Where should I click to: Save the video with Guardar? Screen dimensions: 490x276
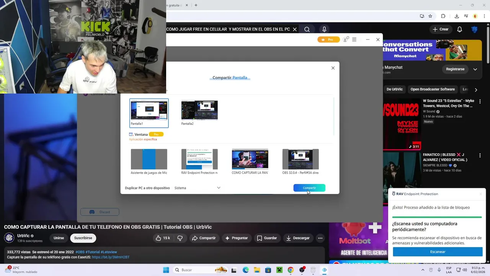tap(267, 238)
